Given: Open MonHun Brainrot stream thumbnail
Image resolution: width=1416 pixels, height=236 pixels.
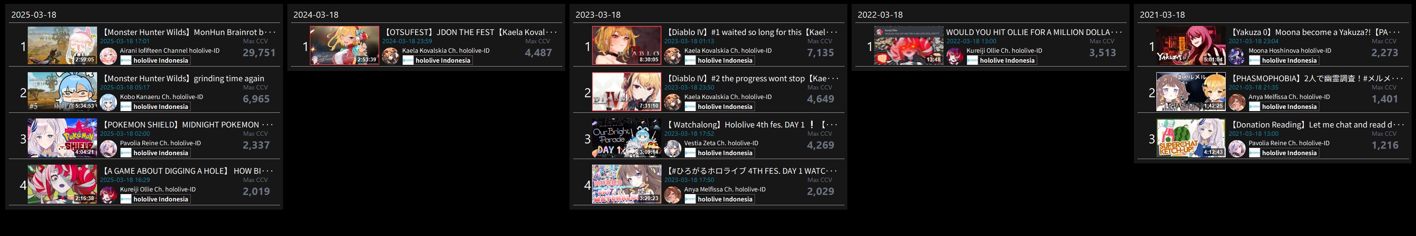Looking at the screenshot, I should pyautogui.click(x=63, y=45).
